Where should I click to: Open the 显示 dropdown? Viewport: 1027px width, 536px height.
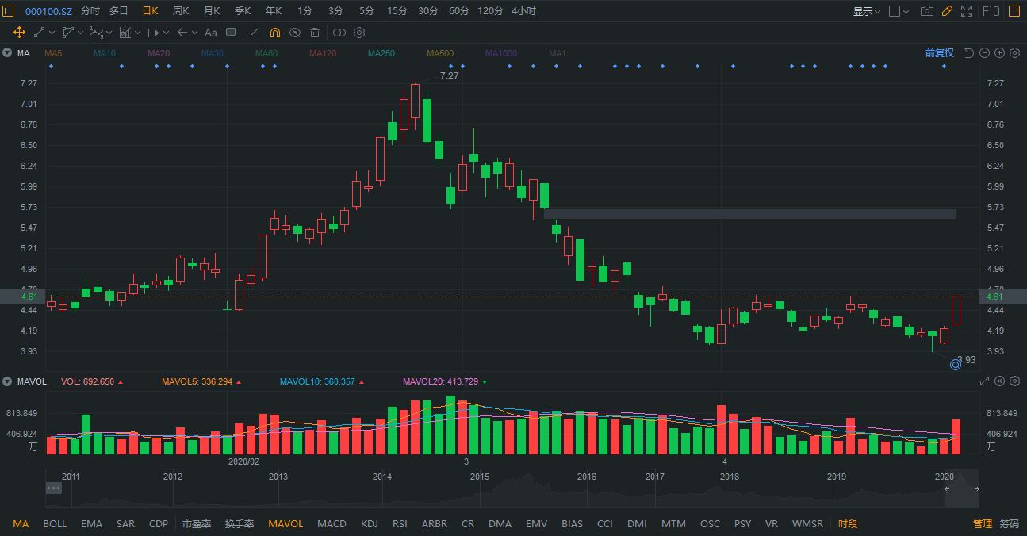tap(866, 11)
